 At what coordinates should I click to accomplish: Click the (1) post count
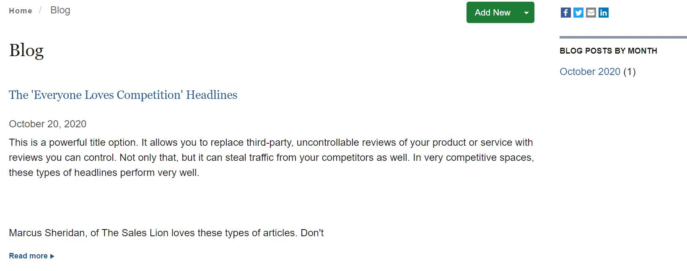tap(630, 72)
